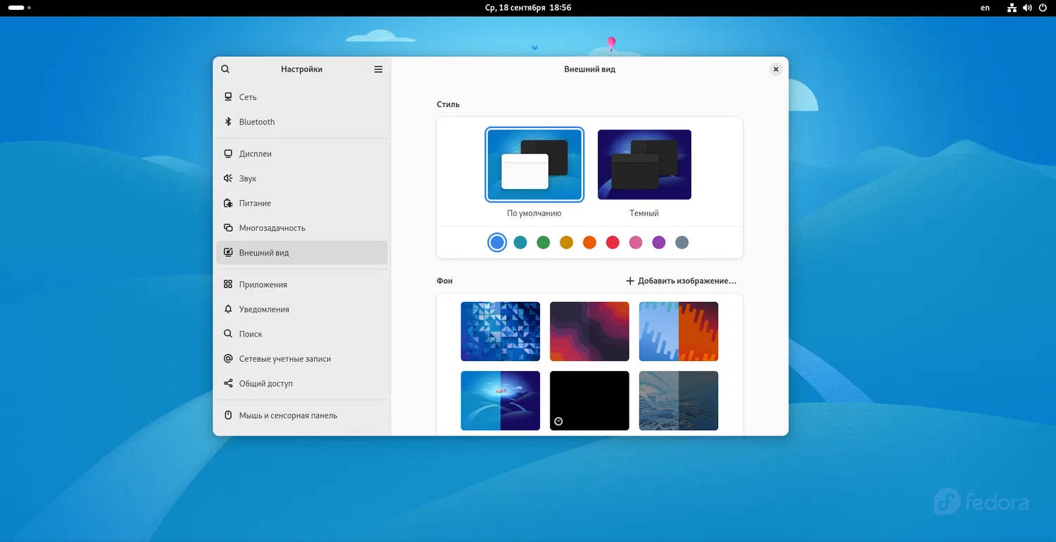Select the solid black wallpaper thumbnail
The height and width of the screenshot is (542, 1056).
coord(589,401)
